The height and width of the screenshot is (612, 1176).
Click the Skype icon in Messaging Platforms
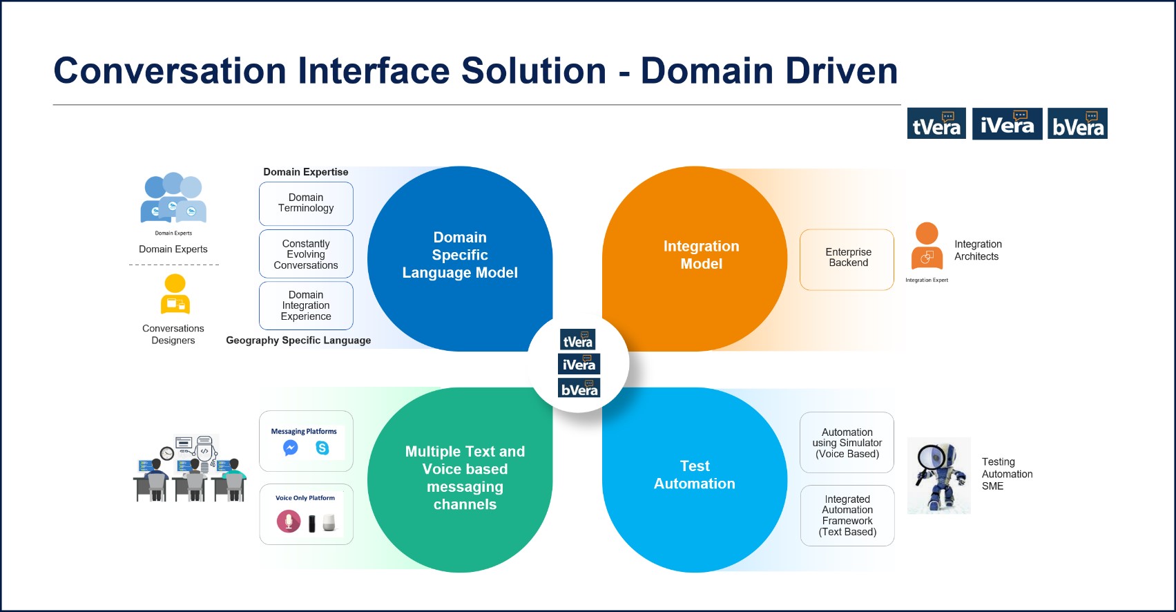[x=322, y=448]
